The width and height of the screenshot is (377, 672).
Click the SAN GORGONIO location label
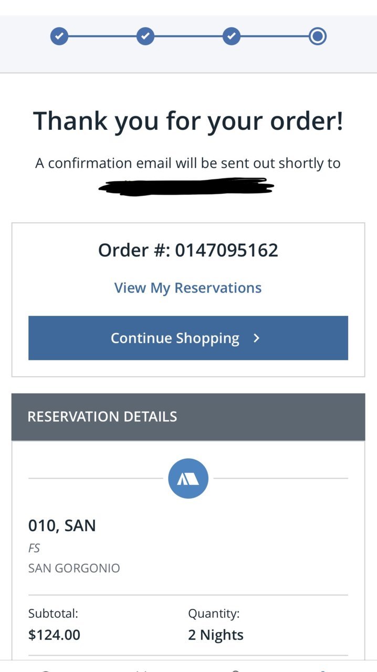pos(74,568)
